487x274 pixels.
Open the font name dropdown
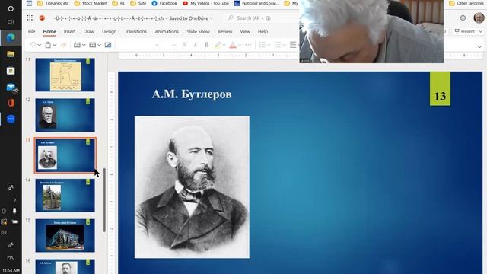[157, 45]
